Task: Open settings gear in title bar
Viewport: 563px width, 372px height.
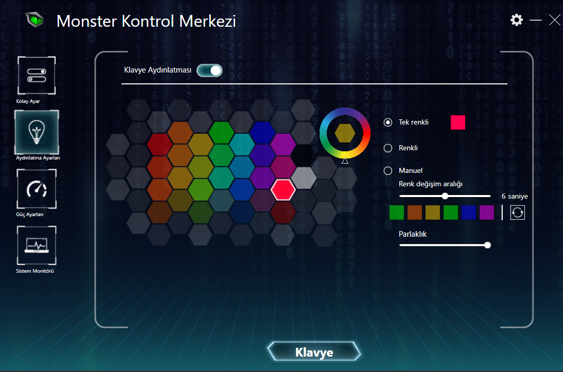Action: coord(517,20)
